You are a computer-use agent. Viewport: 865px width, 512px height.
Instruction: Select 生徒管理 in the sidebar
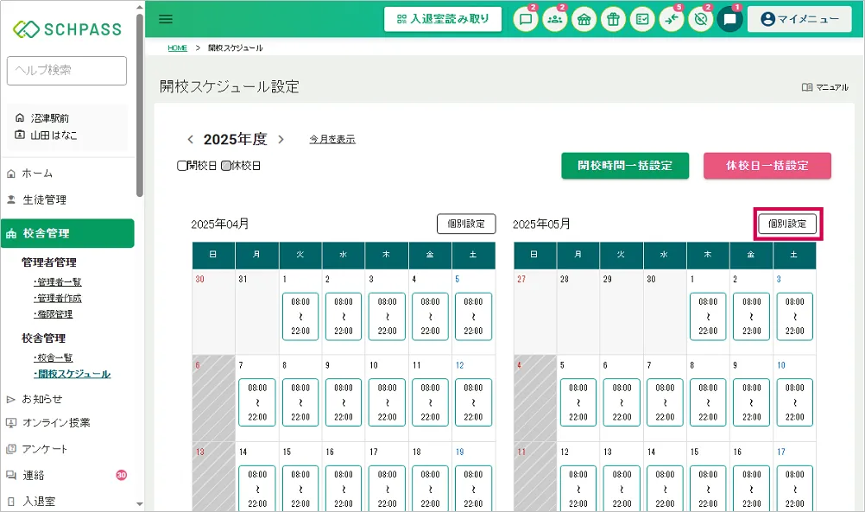point(44,199)
